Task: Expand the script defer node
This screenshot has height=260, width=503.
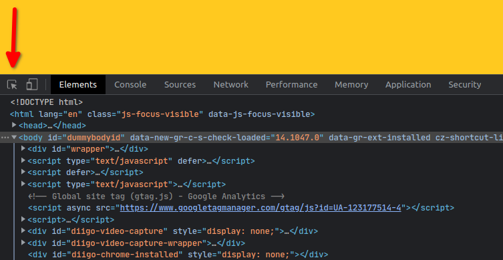Action: click(x=23, y=172)
